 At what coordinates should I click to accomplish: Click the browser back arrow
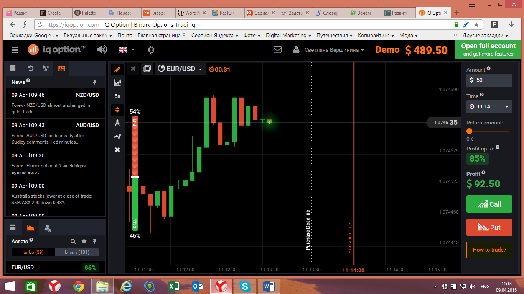(13, 24)
